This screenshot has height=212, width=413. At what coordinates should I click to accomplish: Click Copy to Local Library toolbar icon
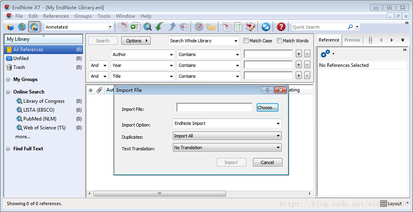(x=123, y=27)
